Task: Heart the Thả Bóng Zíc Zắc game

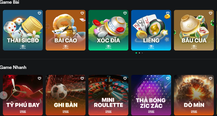Action: 168,78
